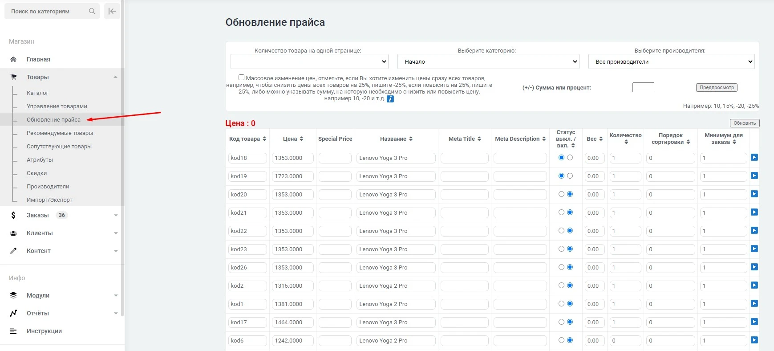This screenshot has width=774, height=351.
Task: Collapse the Товары menu section
Action: [115, 77]
